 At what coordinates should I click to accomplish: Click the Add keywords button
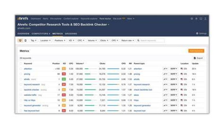196,51
